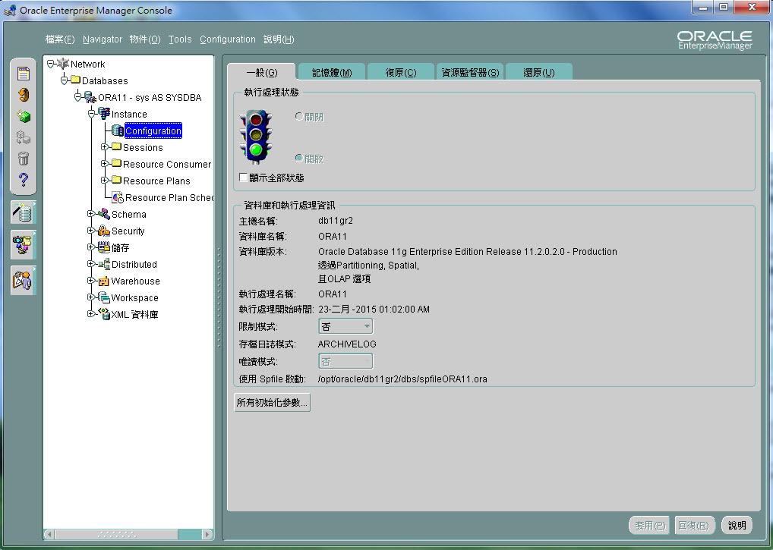The image size is (773, 550).
Task: Click the traffic light status icon
Action: point(255,137)
